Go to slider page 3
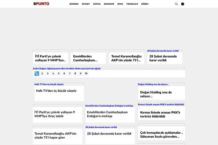Viewport: 218px width, 145px height. [x=48, y=74]
